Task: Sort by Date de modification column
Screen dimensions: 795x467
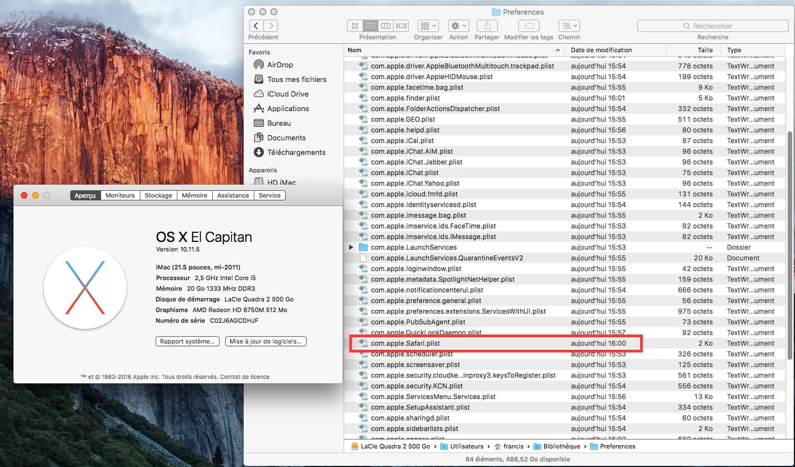Action: pyautogui.click(x=616, y=50)
